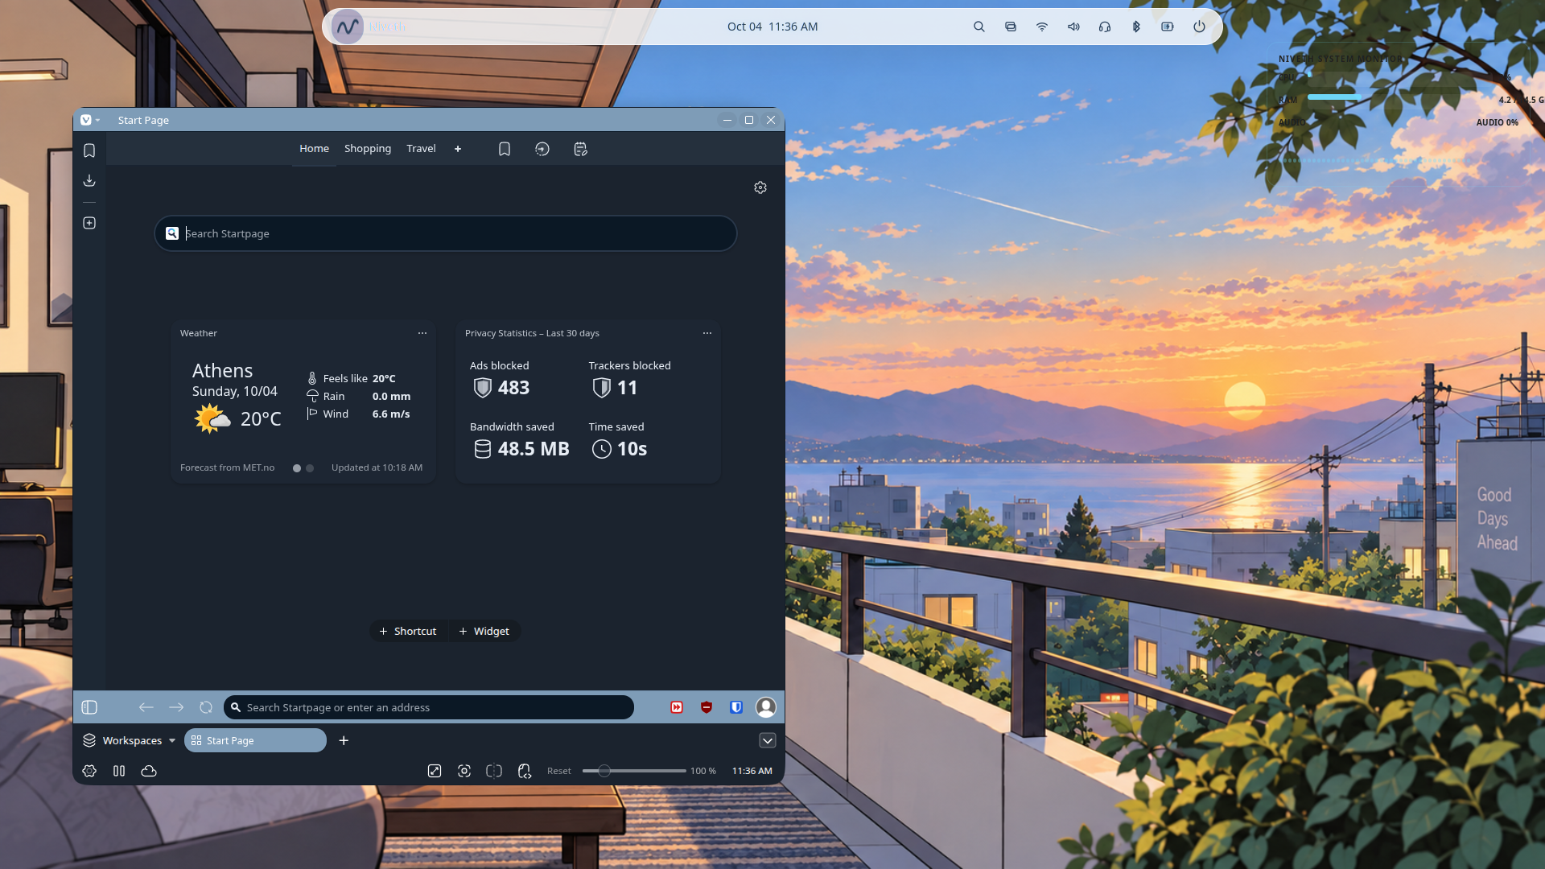
Task: Open a new browser tab
Action: pyautogui.click(x=344, y=740)
